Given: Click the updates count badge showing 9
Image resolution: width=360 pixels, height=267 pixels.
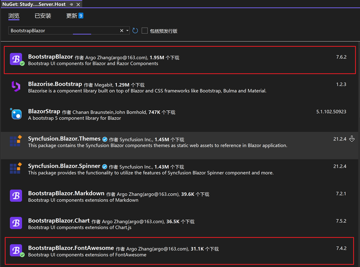Looking at the screenshot, I should point(81,15).
